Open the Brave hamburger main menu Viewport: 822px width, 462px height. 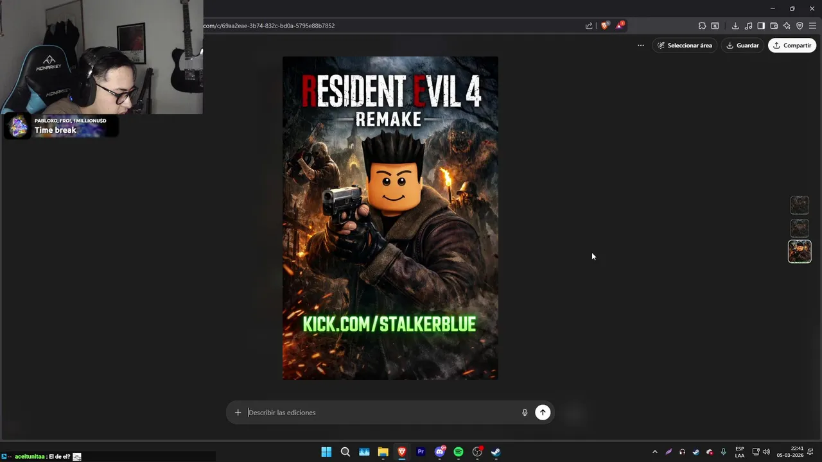coord(812,26)
